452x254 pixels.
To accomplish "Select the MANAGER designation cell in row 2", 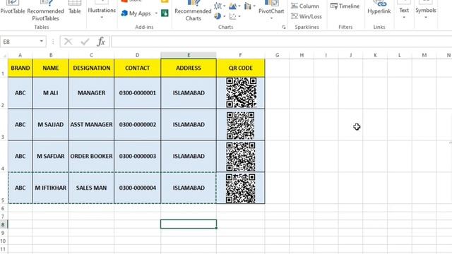I will [x=91, y=93].
